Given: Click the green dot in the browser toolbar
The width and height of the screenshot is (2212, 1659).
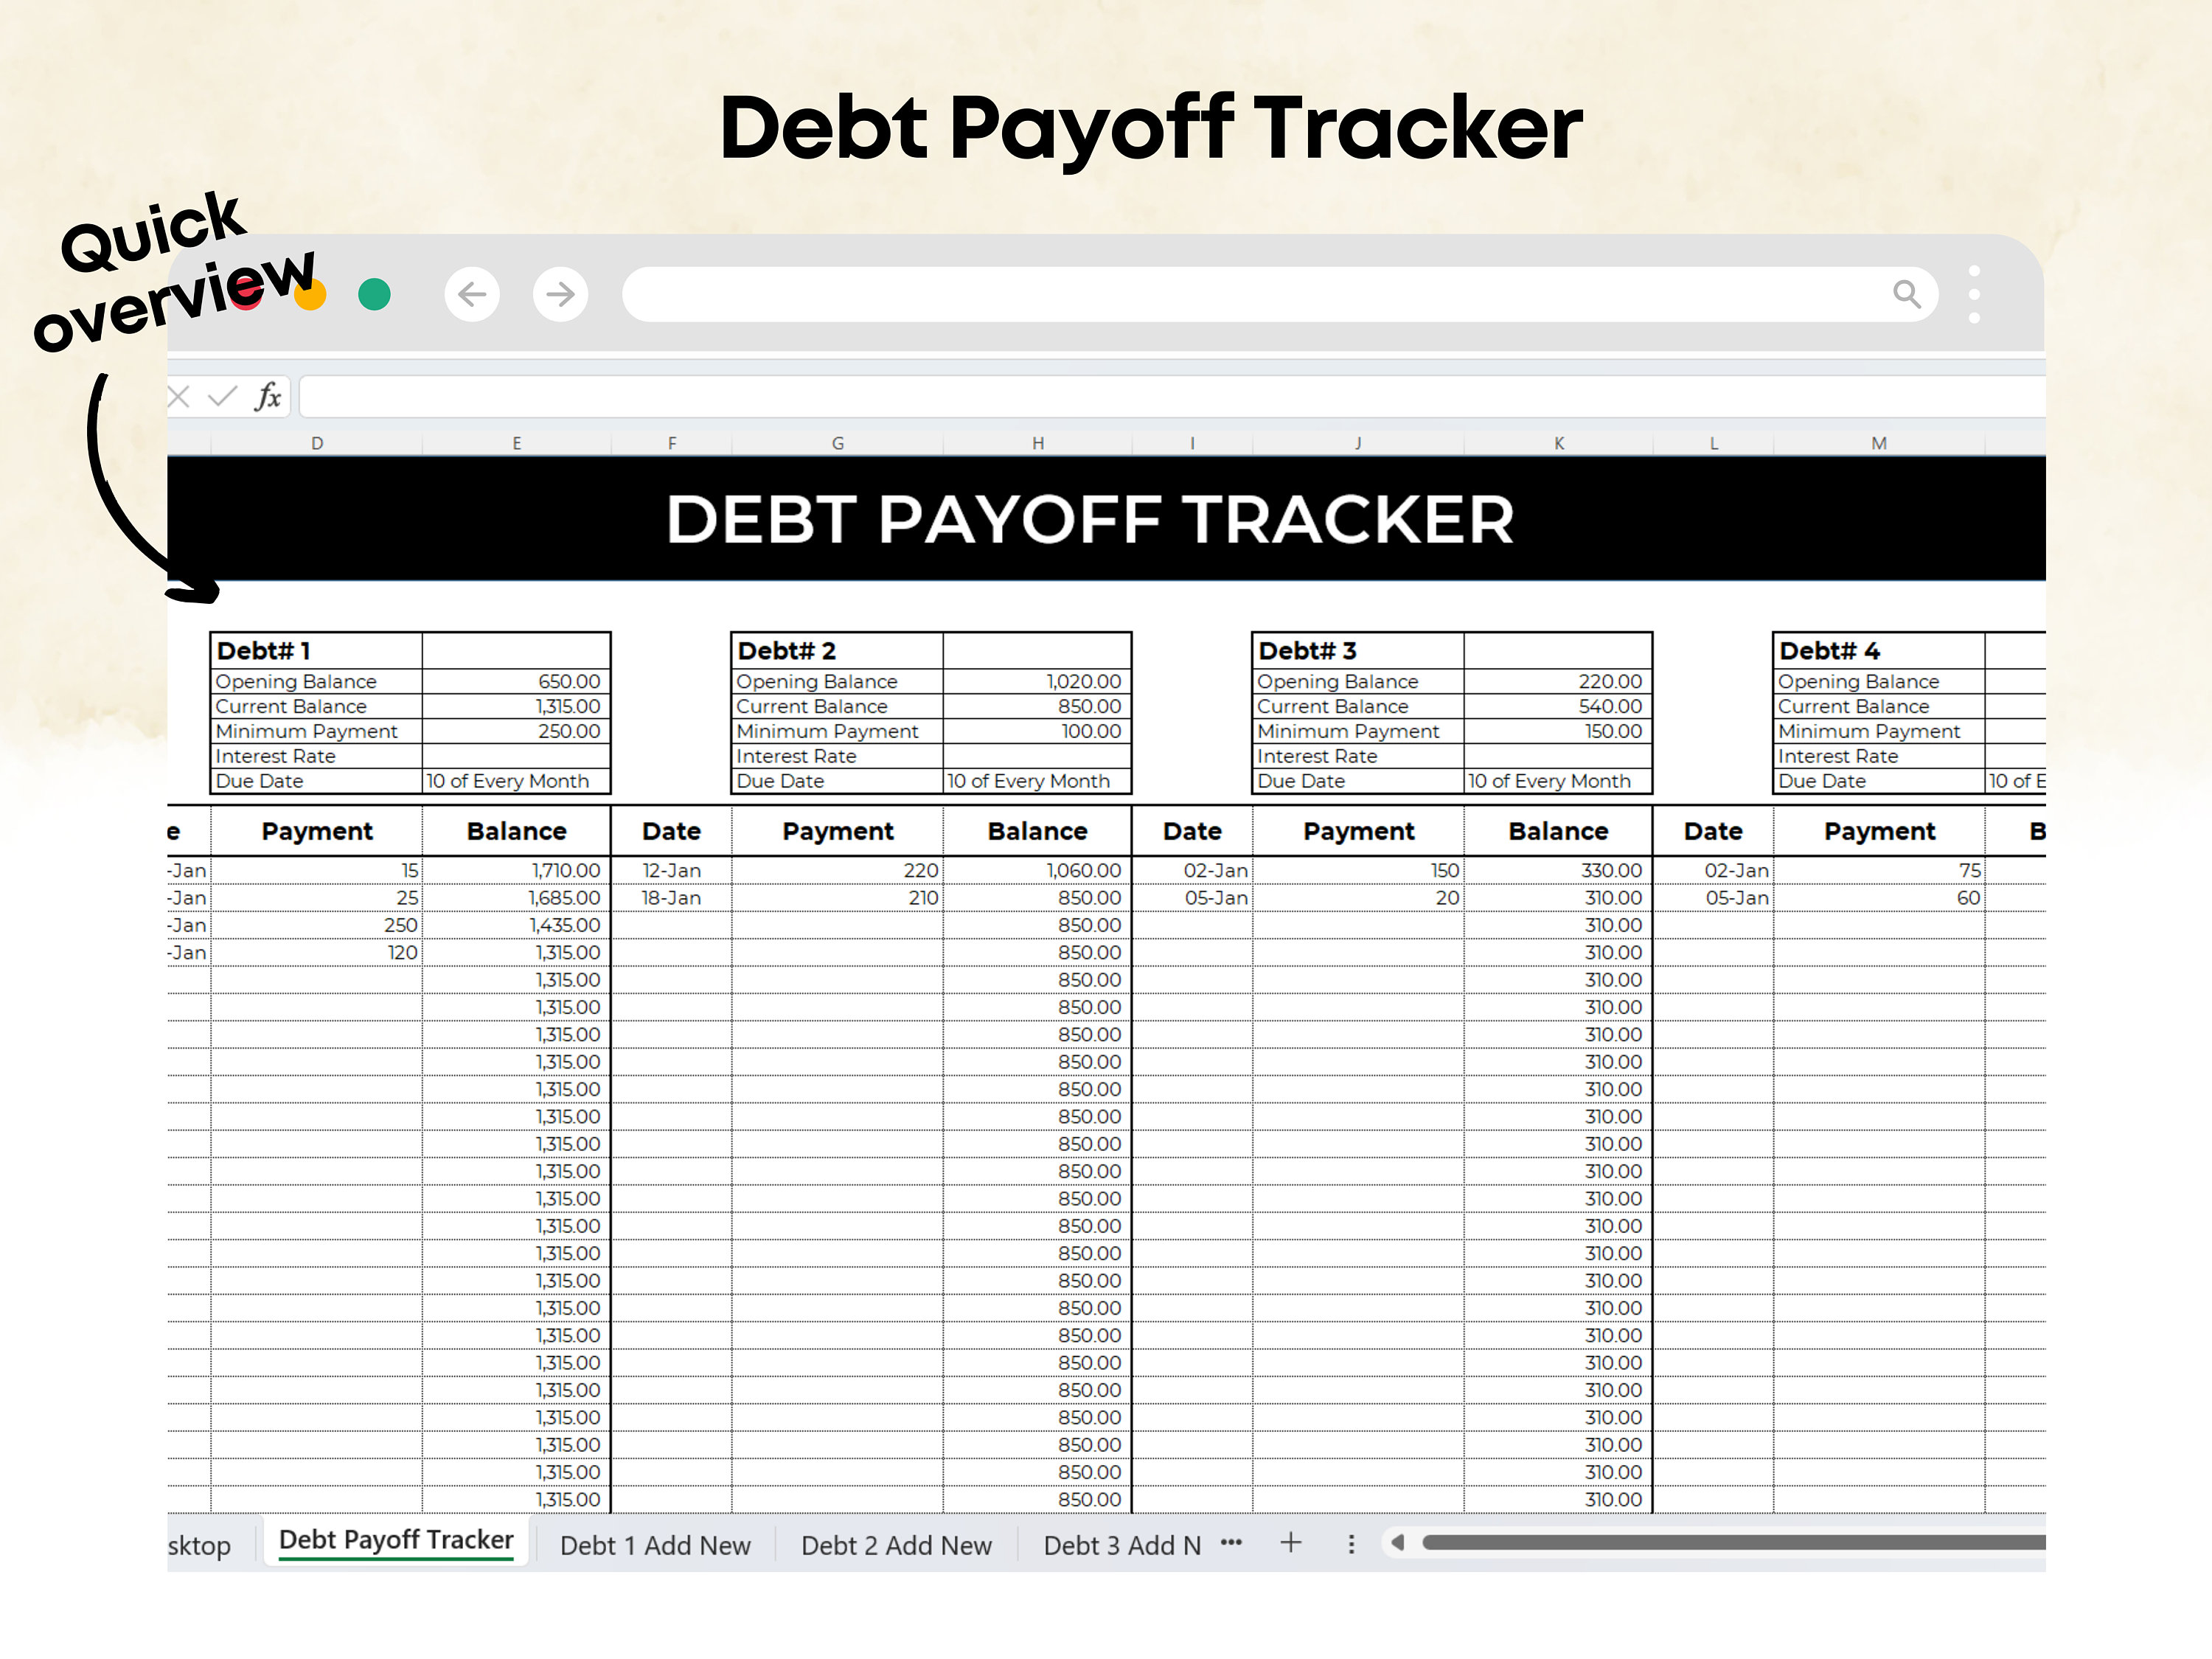Looking at the screenshot, I should 374,293.
